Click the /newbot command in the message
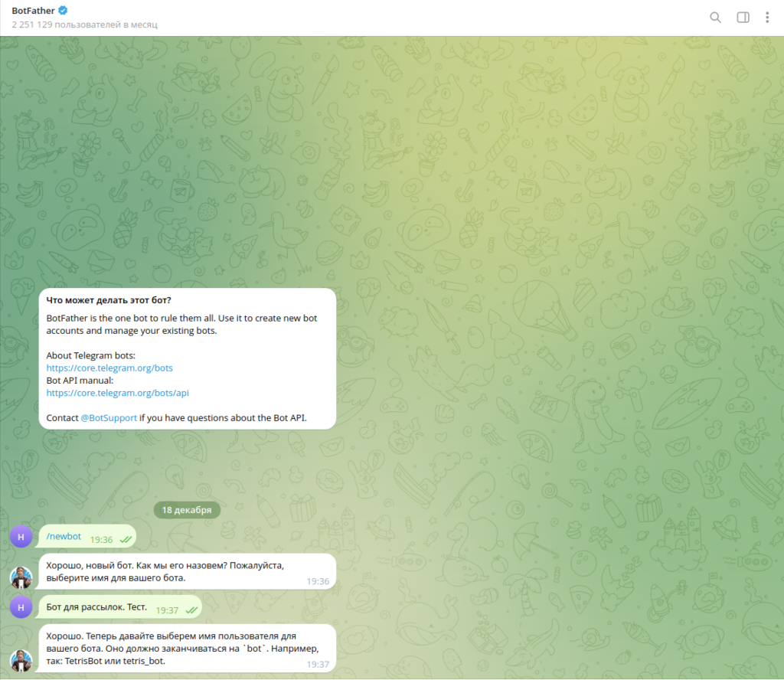 (x=64, y=537)
